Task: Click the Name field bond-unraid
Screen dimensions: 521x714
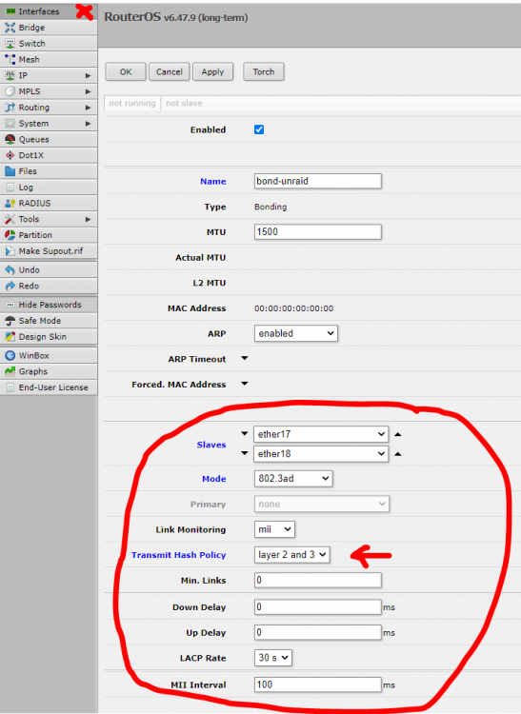Action: point(318,181)
